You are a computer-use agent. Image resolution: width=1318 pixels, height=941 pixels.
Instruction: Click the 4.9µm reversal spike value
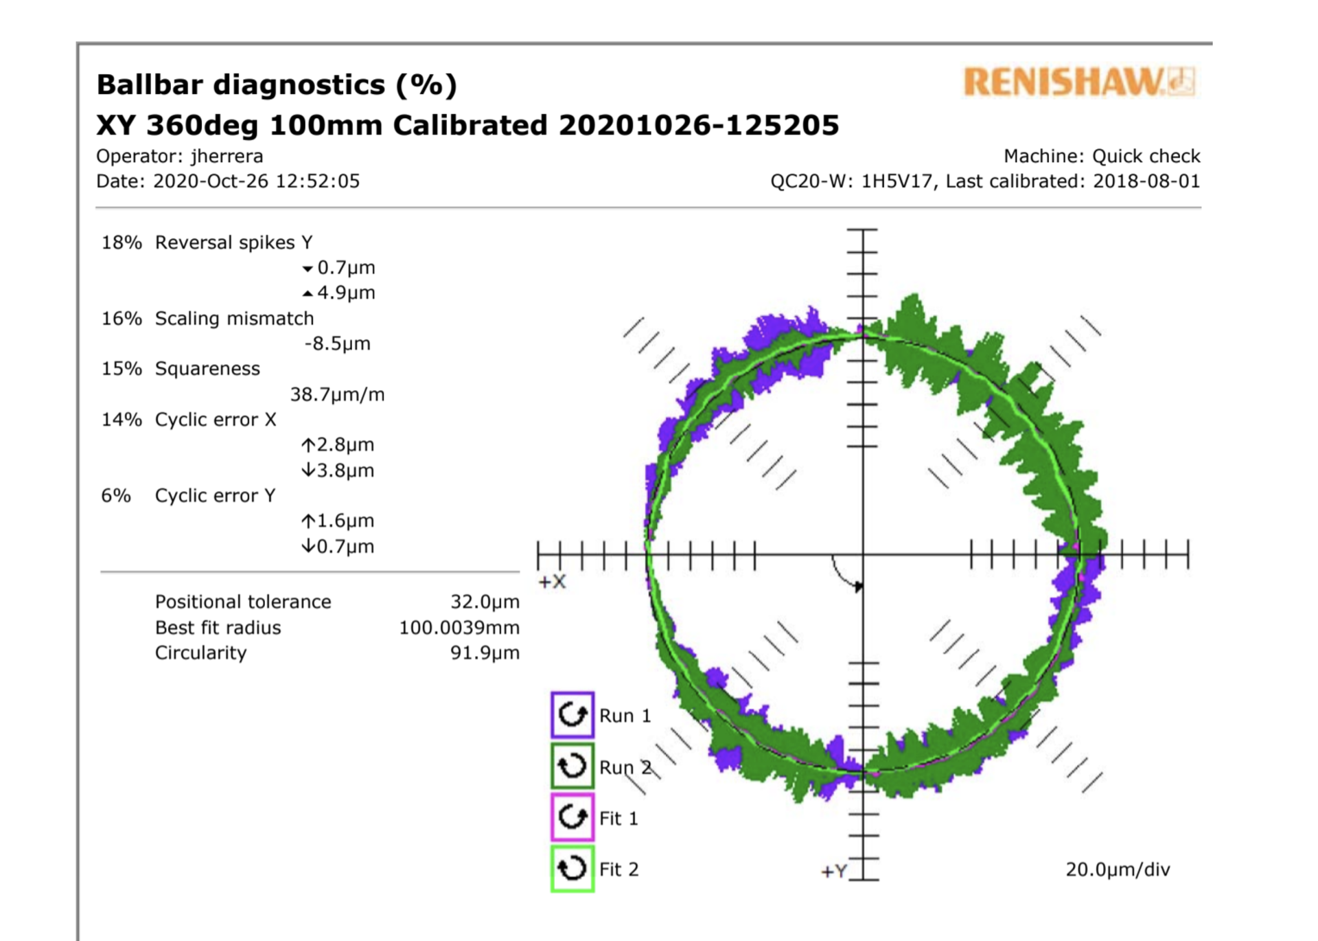pos(338,293)
